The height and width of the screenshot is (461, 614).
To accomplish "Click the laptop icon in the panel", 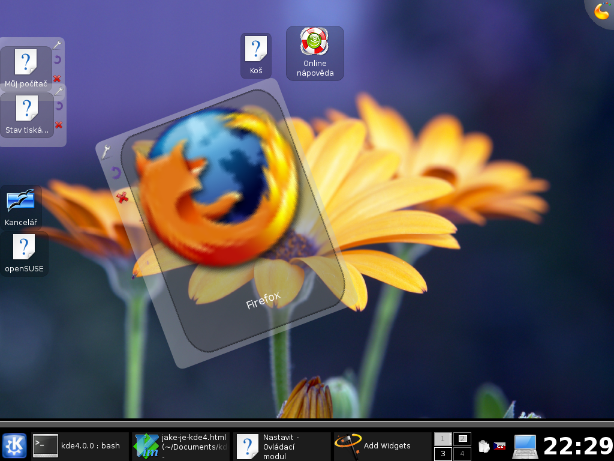I will (x=525, y=447).
